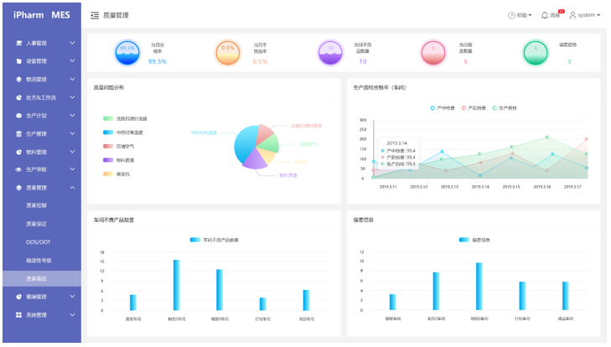Click the 质量管理 sidebar cube icon
611x347 pixels.
click(x=18, y=188)
